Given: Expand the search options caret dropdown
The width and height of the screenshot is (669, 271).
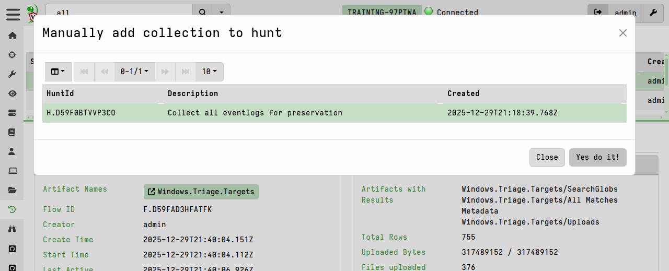Looking at the screenshot, I should coord(222,12).
